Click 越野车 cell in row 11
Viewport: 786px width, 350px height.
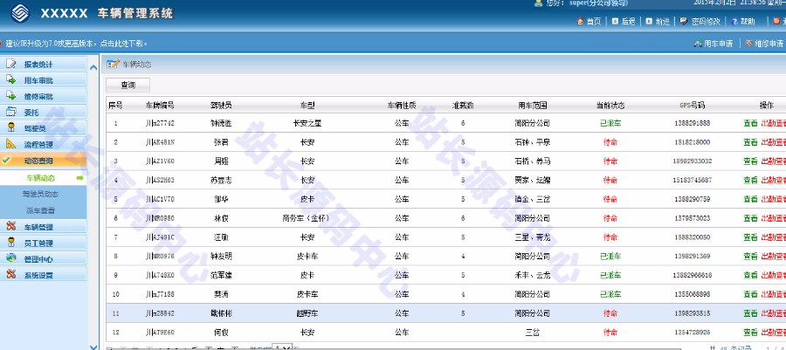tap(307, 313)
